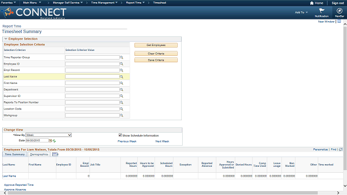347x195 pixels.
Task: Focus the Last Name input field
Action: 92,76
